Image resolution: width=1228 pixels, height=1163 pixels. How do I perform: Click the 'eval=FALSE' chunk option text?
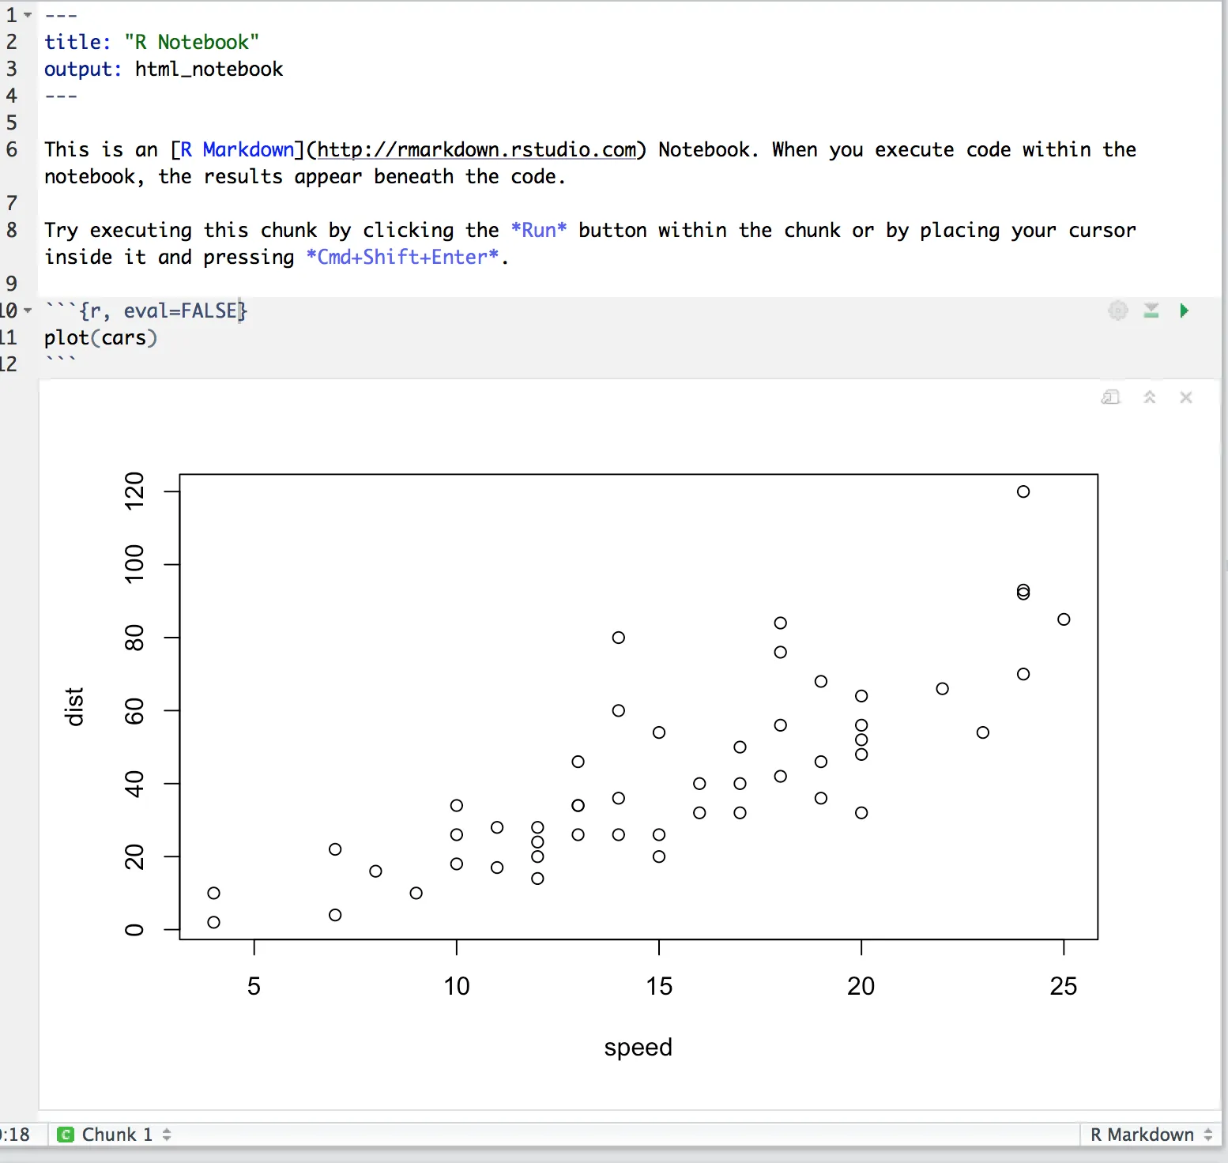(180, 311)
